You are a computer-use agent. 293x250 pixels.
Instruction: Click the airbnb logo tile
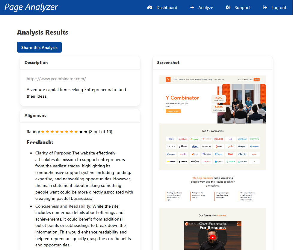pyautogui.click(x=183, y=139)
